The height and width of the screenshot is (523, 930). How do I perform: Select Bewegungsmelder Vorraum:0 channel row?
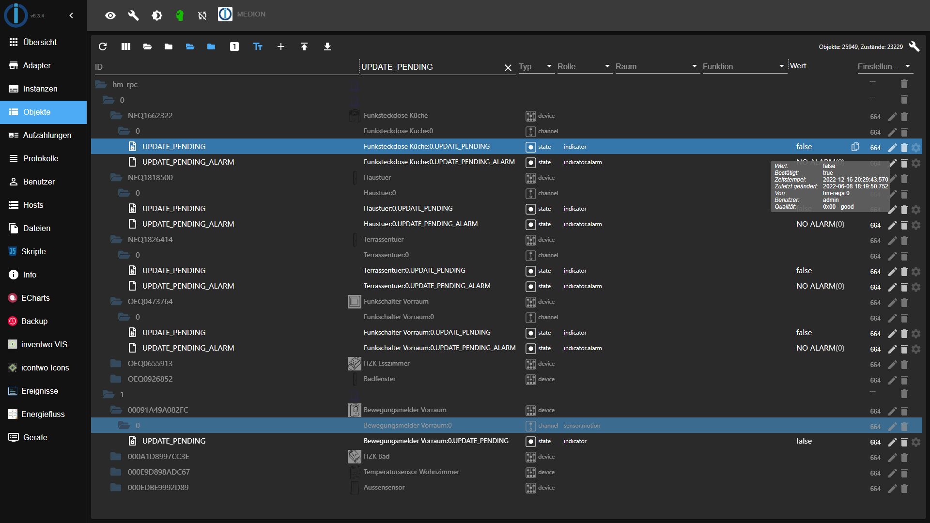(x=506, y=425)
